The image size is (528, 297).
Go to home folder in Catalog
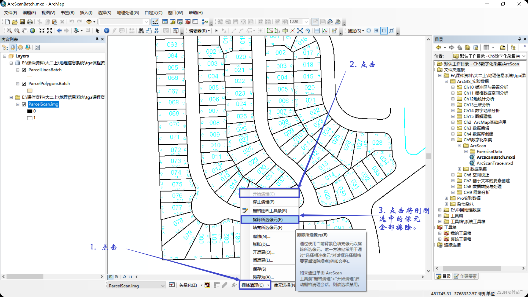click(x=468, y=47)
